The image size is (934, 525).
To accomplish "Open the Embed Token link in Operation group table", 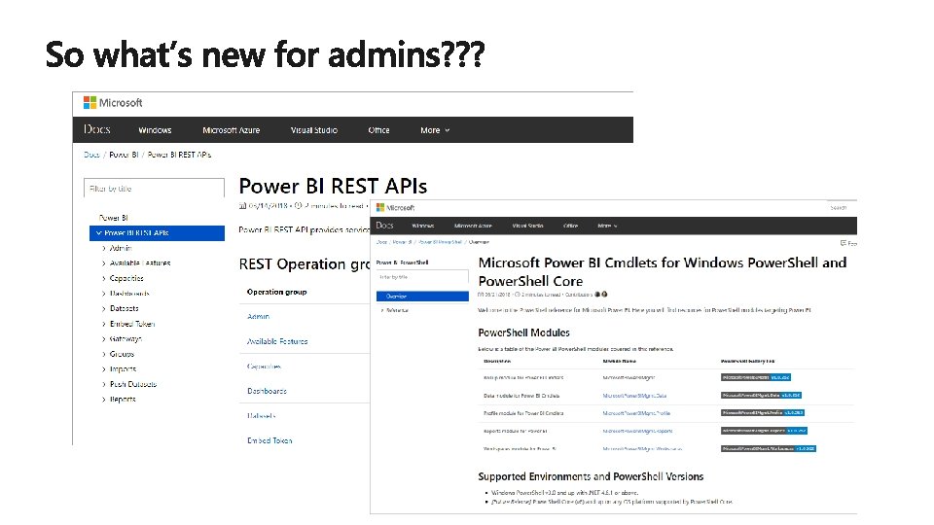I will 269,440.
